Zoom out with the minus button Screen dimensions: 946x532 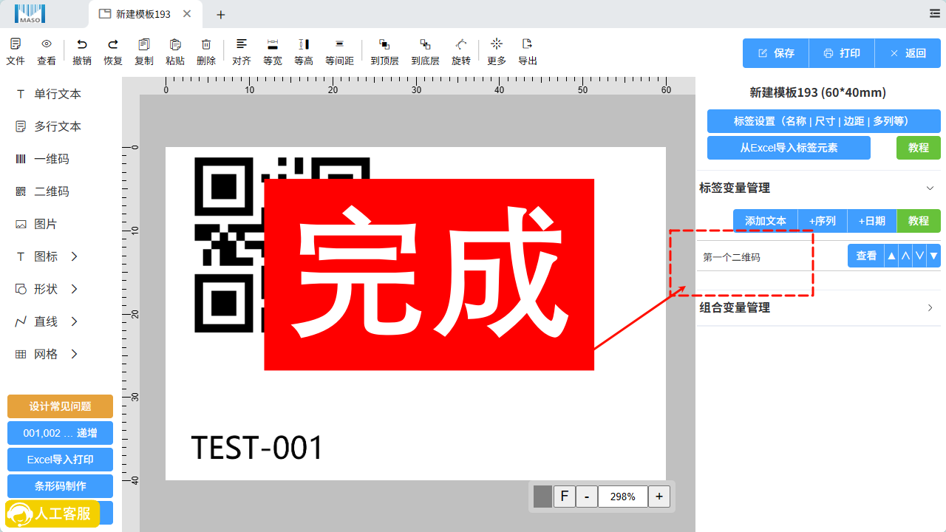click(587, 497)
